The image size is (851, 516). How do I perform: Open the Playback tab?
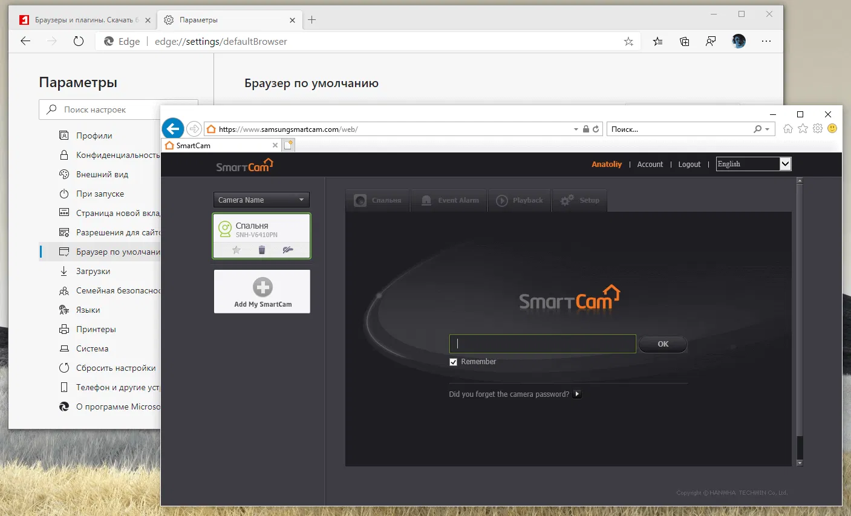[x=520, y=200]
